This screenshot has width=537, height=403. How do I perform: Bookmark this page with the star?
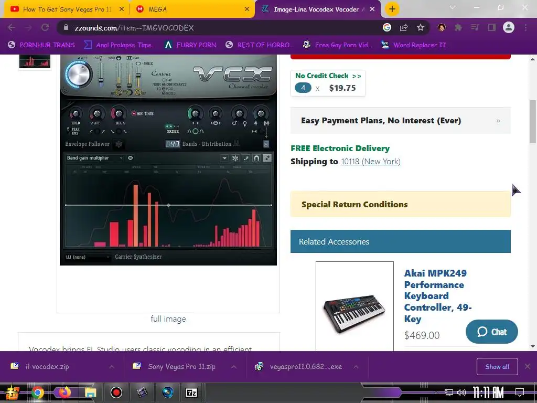tap(421, 28)
